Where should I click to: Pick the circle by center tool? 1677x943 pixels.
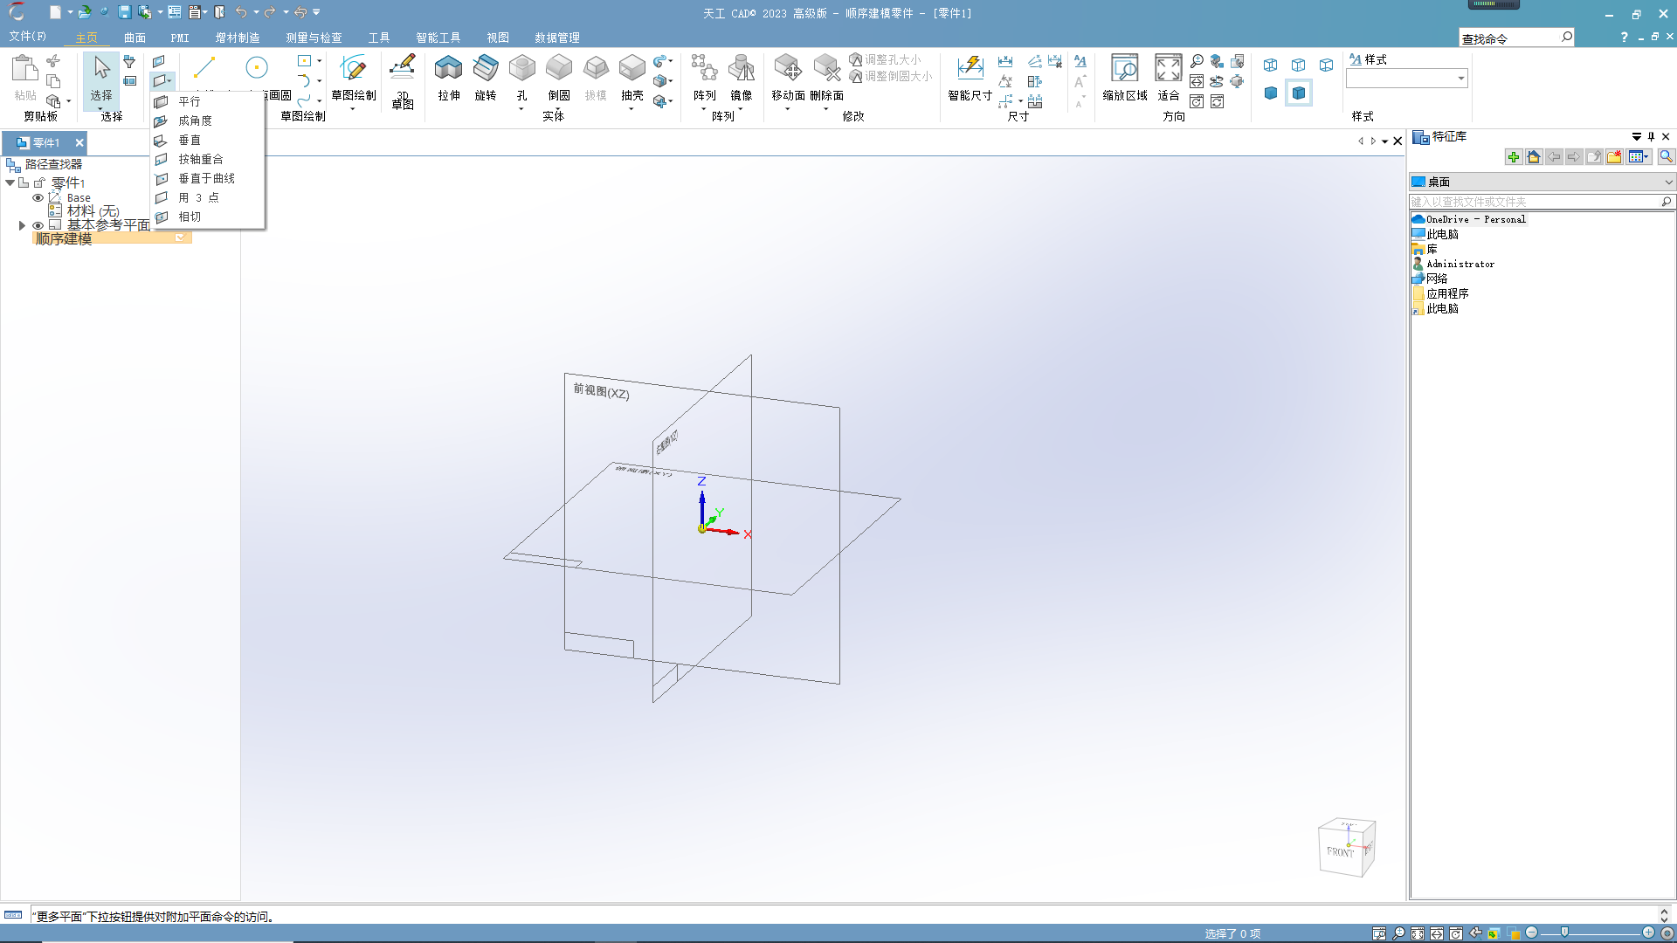(256, 67)
